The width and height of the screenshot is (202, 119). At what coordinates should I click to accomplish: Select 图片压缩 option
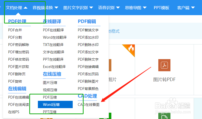point(50,83)
